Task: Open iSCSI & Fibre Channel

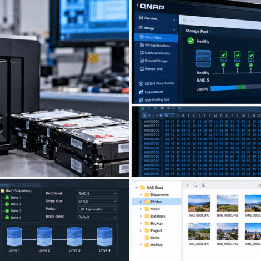Action: pyautogui.click(x=160, y=83)
